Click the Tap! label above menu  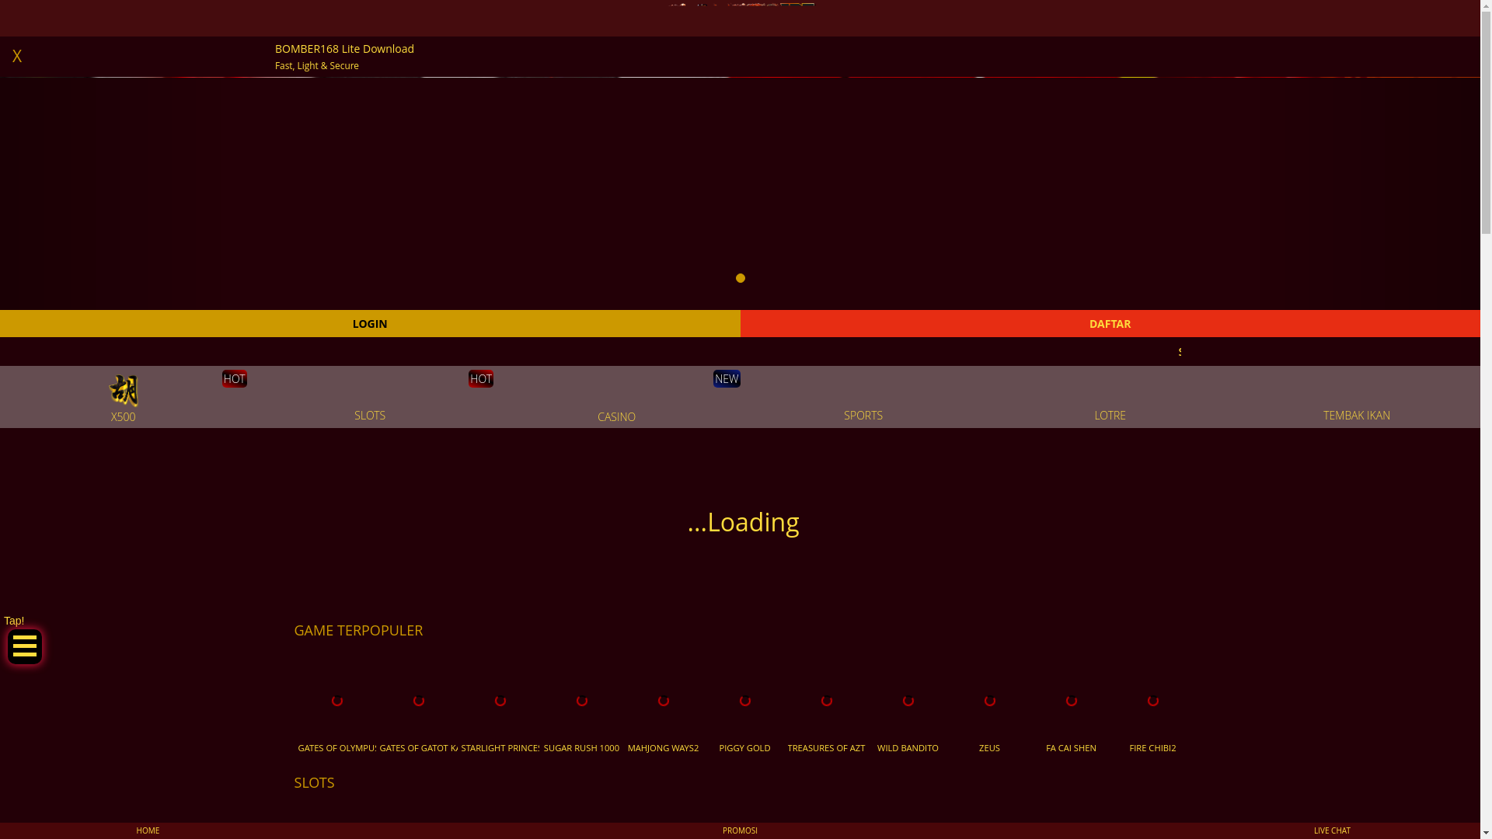[x=14, y=621]
